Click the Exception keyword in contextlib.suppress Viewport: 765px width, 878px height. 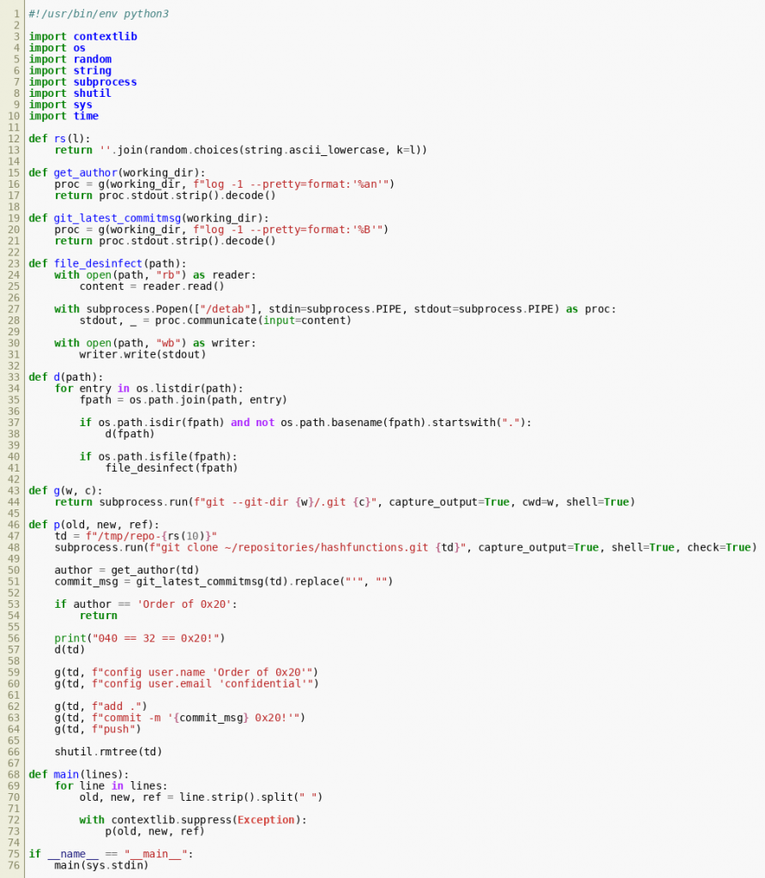pos(268,819)
